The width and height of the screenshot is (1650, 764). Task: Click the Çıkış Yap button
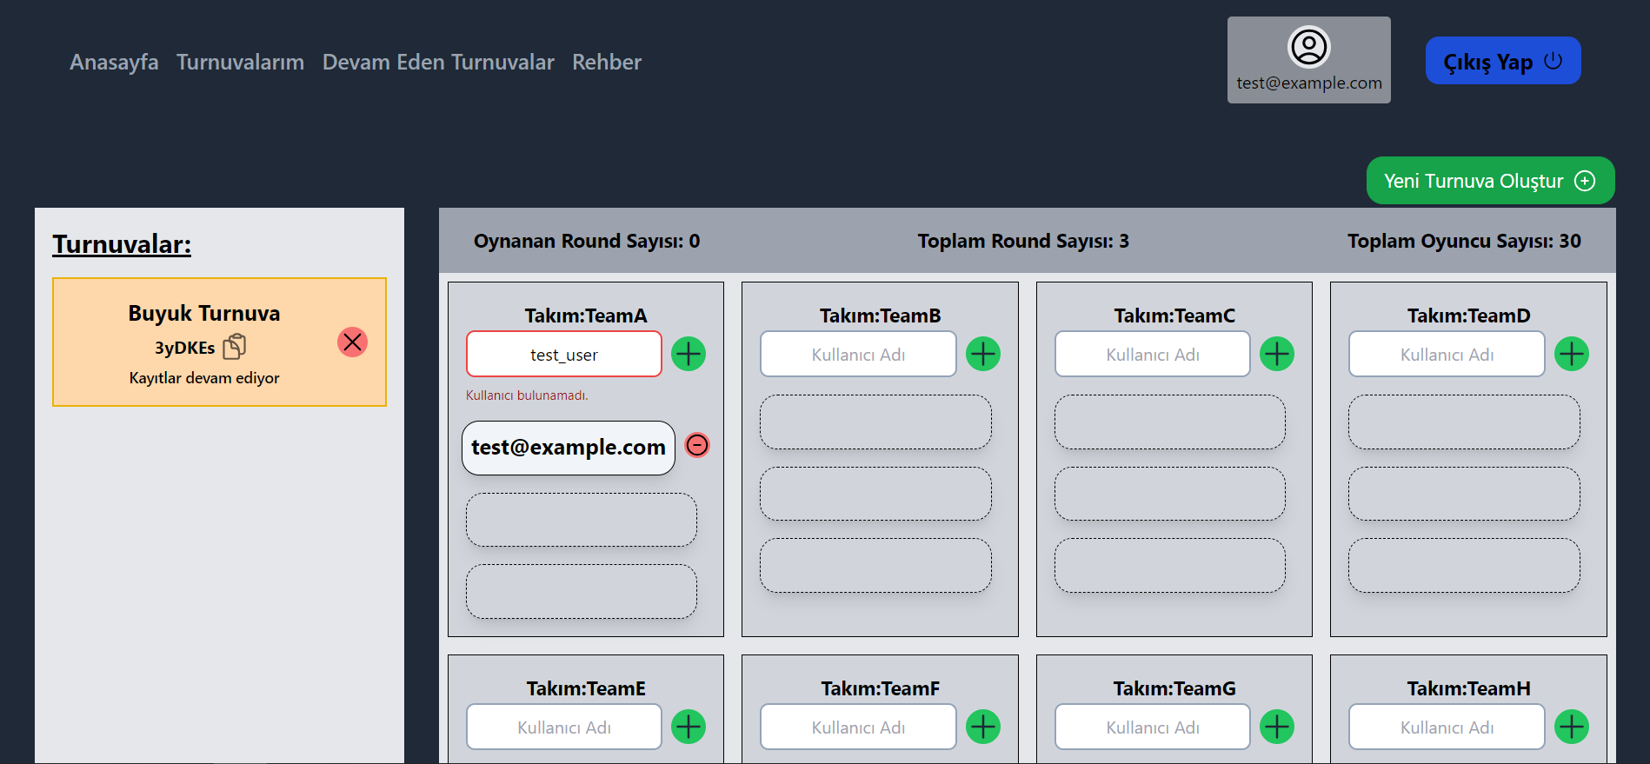tap(1503, 61)
